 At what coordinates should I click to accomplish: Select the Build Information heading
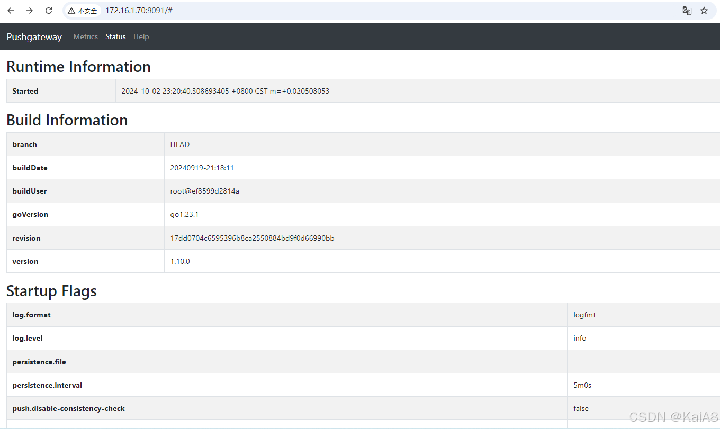click(67, 120)
